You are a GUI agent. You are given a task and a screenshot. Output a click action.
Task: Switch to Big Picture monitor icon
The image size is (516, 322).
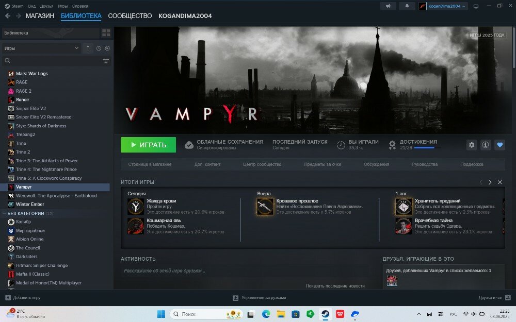[x=476, y=6]
